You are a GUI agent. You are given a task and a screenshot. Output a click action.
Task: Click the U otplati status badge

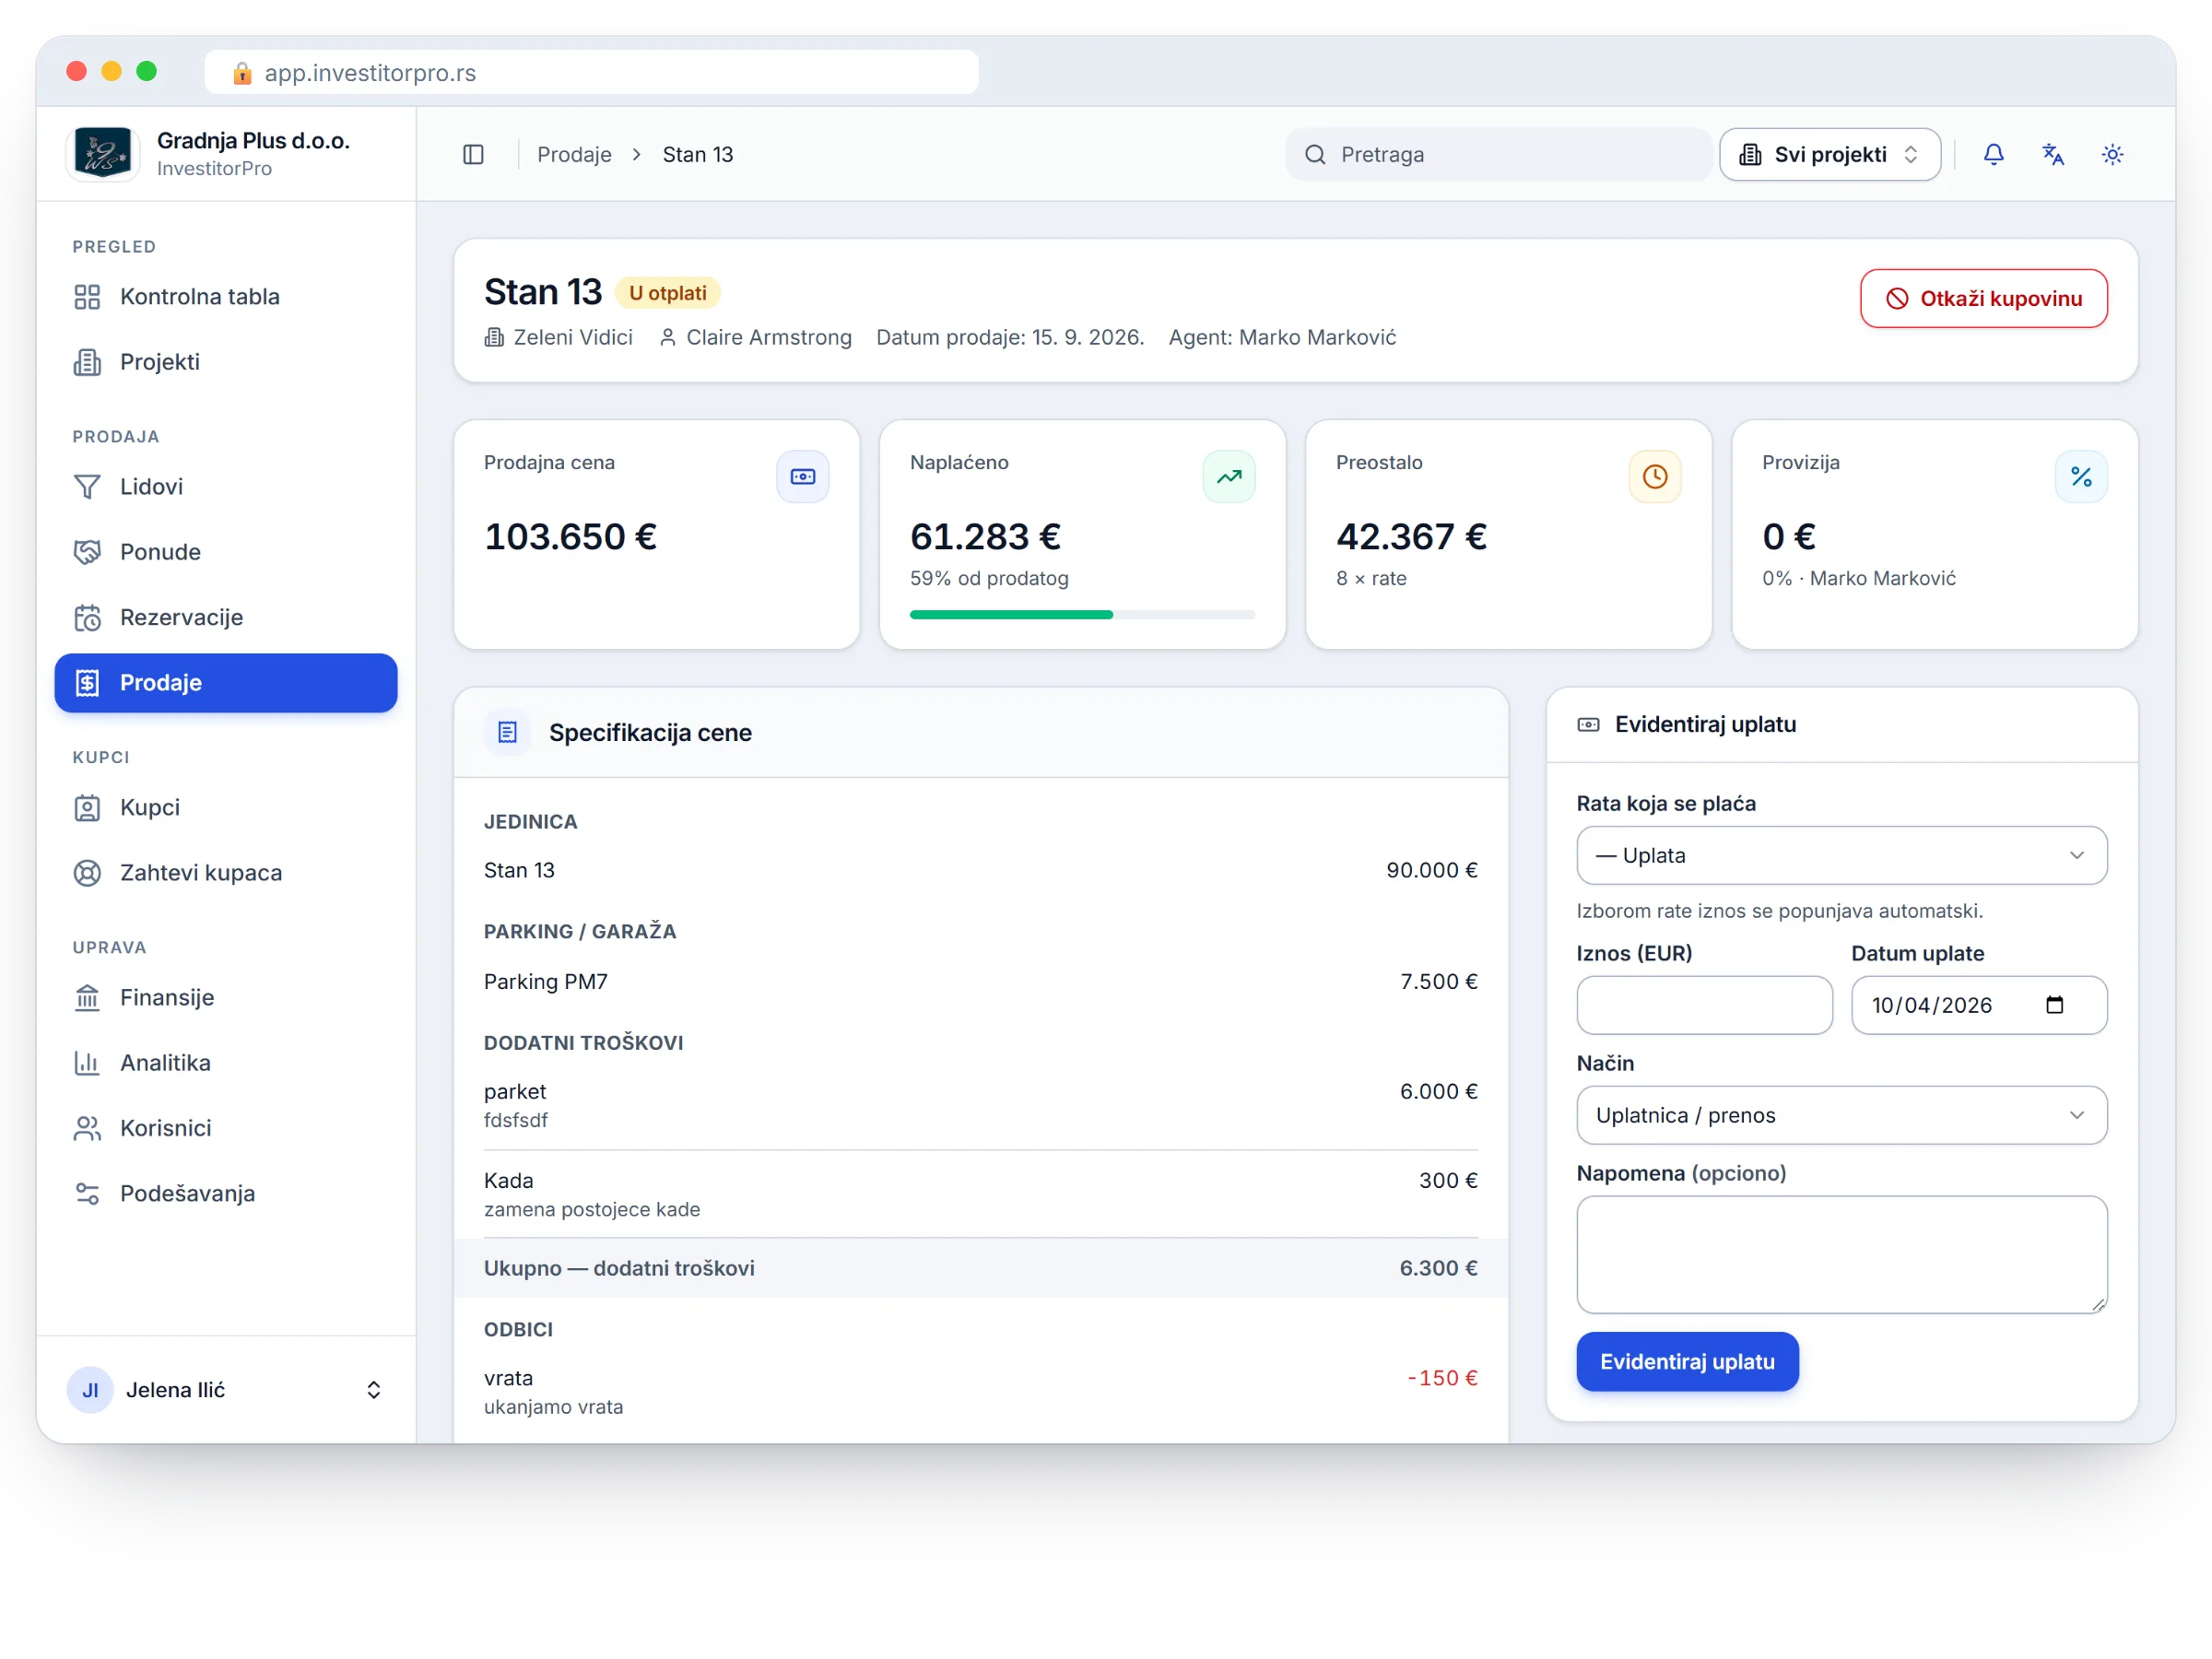[667, 293]
